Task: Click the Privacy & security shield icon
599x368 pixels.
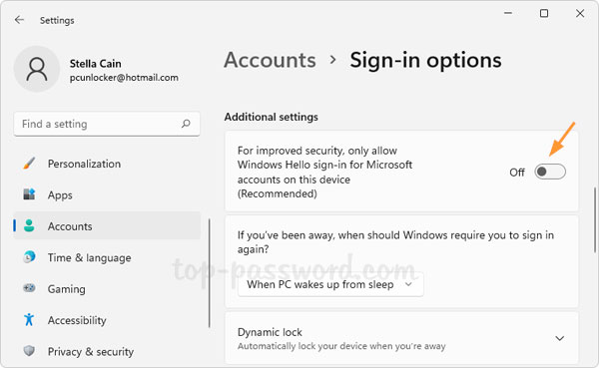Action: (x=29, y=351)
